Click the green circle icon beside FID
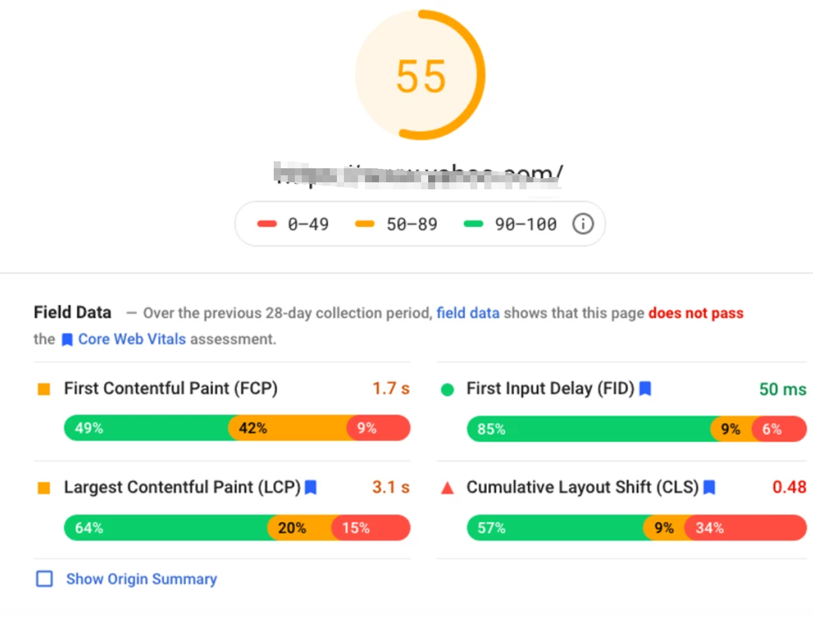The image size is (813, 617). 447,389
